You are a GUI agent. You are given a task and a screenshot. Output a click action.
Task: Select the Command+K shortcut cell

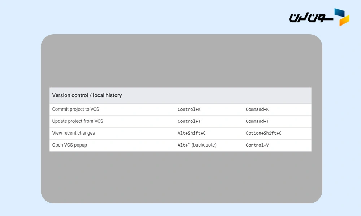coord(257,109)
